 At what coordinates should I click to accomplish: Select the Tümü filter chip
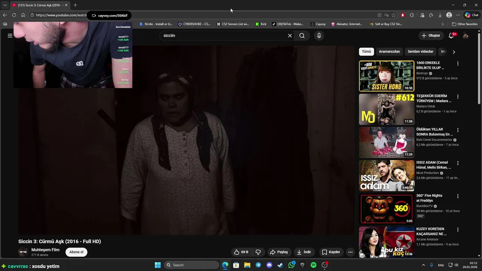coord(366,52)
